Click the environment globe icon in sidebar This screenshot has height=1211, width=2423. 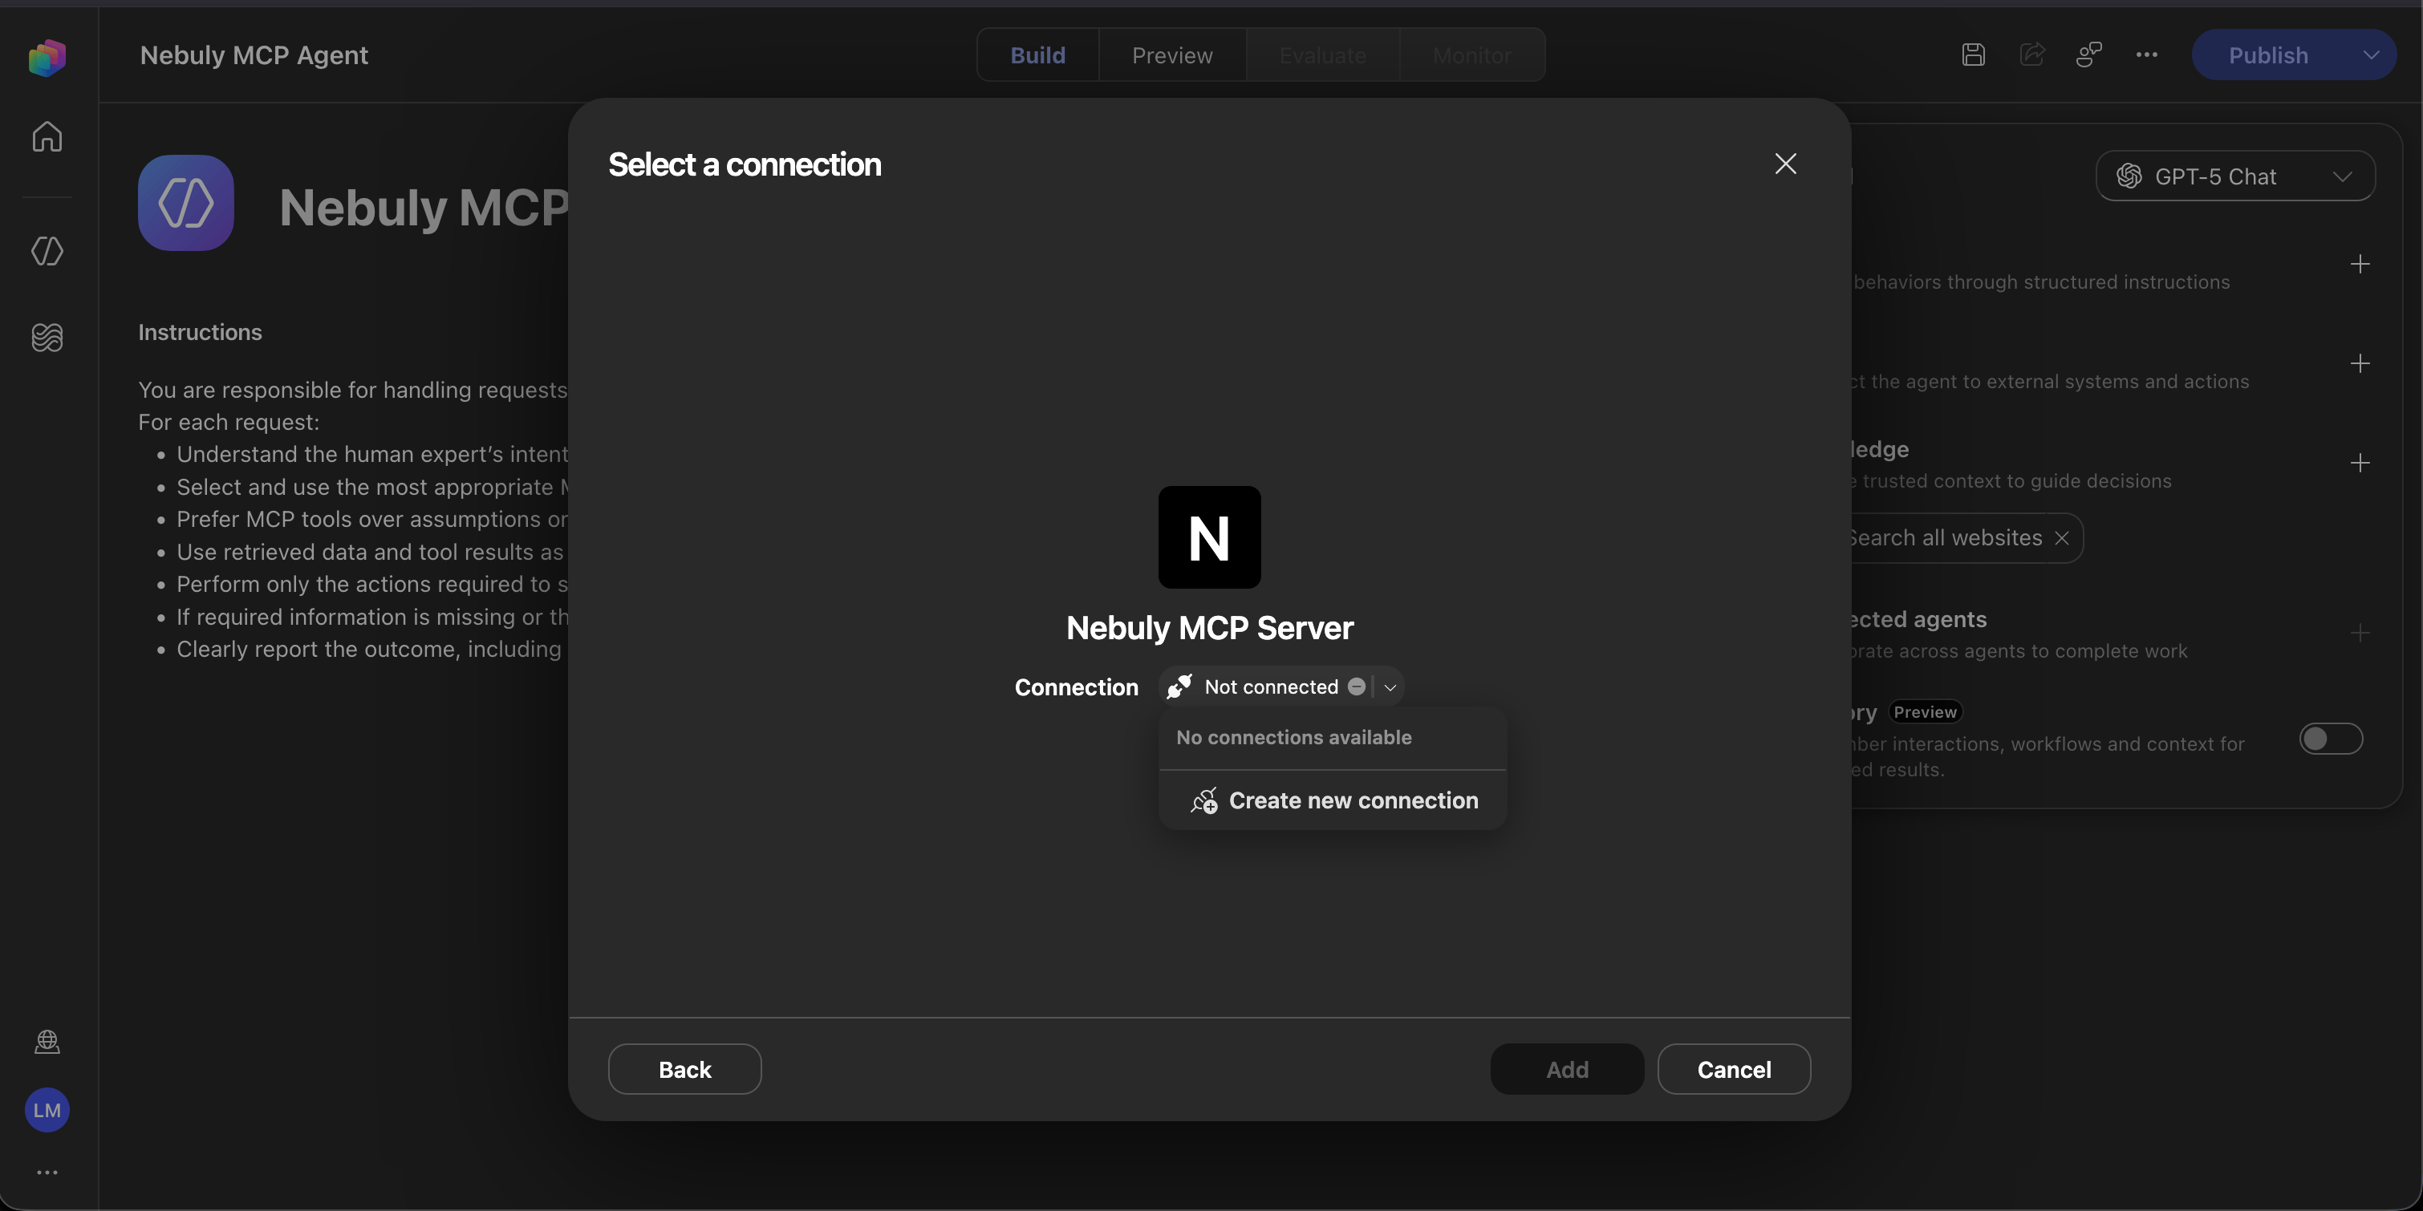point(47,1042)
